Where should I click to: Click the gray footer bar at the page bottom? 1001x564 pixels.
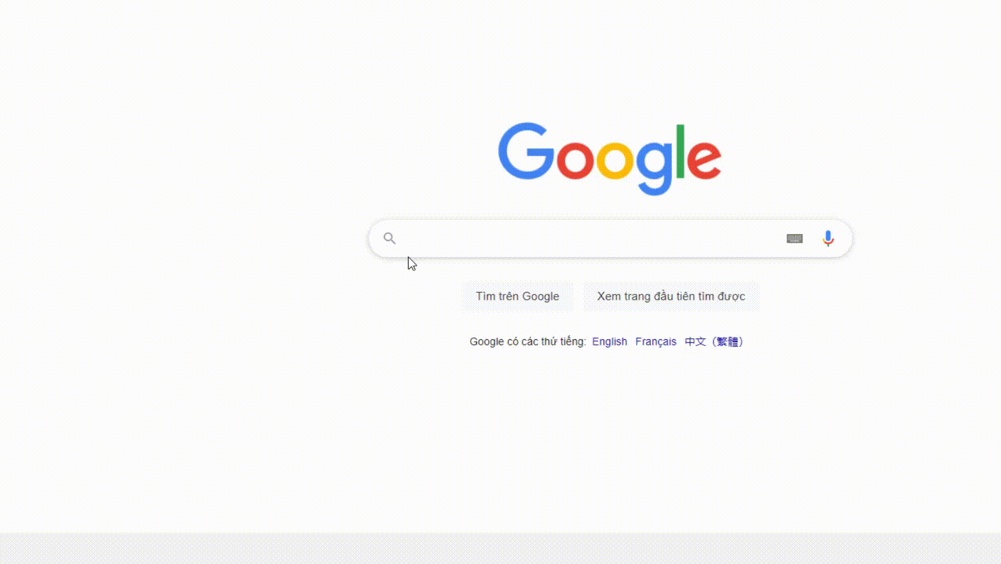coord(501,548)
